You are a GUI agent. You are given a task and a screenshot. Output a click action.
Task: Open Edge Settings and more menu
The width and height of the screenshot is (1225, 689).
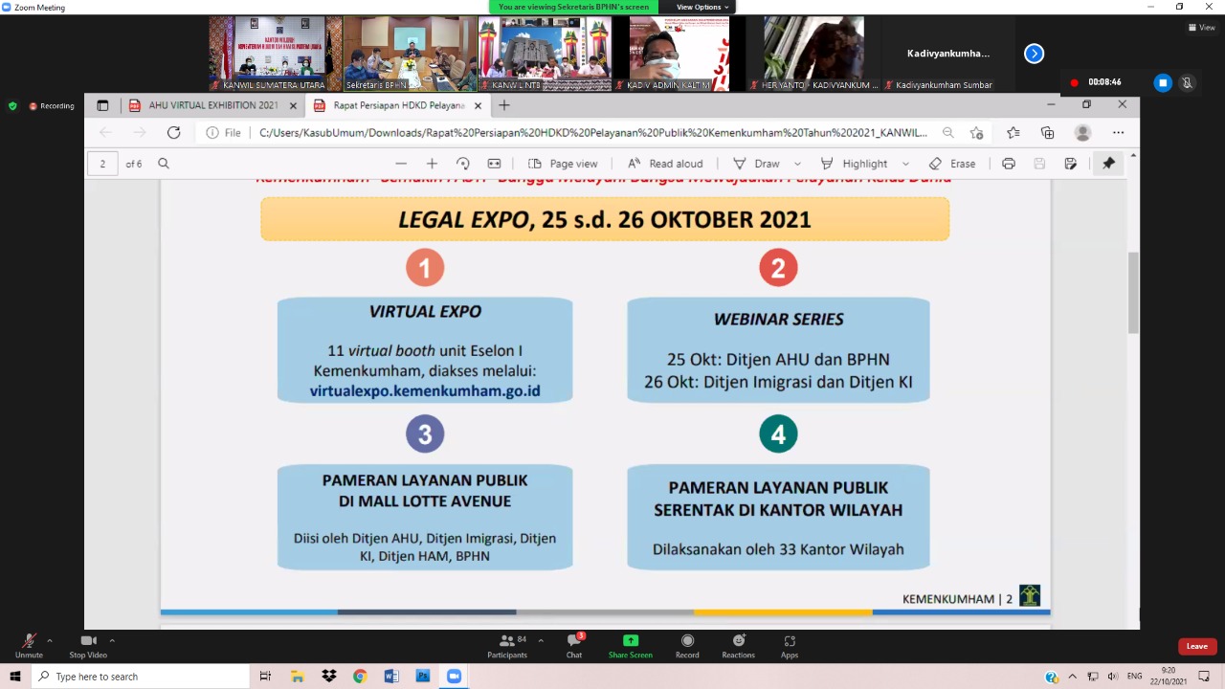[x=1118, y=133]
